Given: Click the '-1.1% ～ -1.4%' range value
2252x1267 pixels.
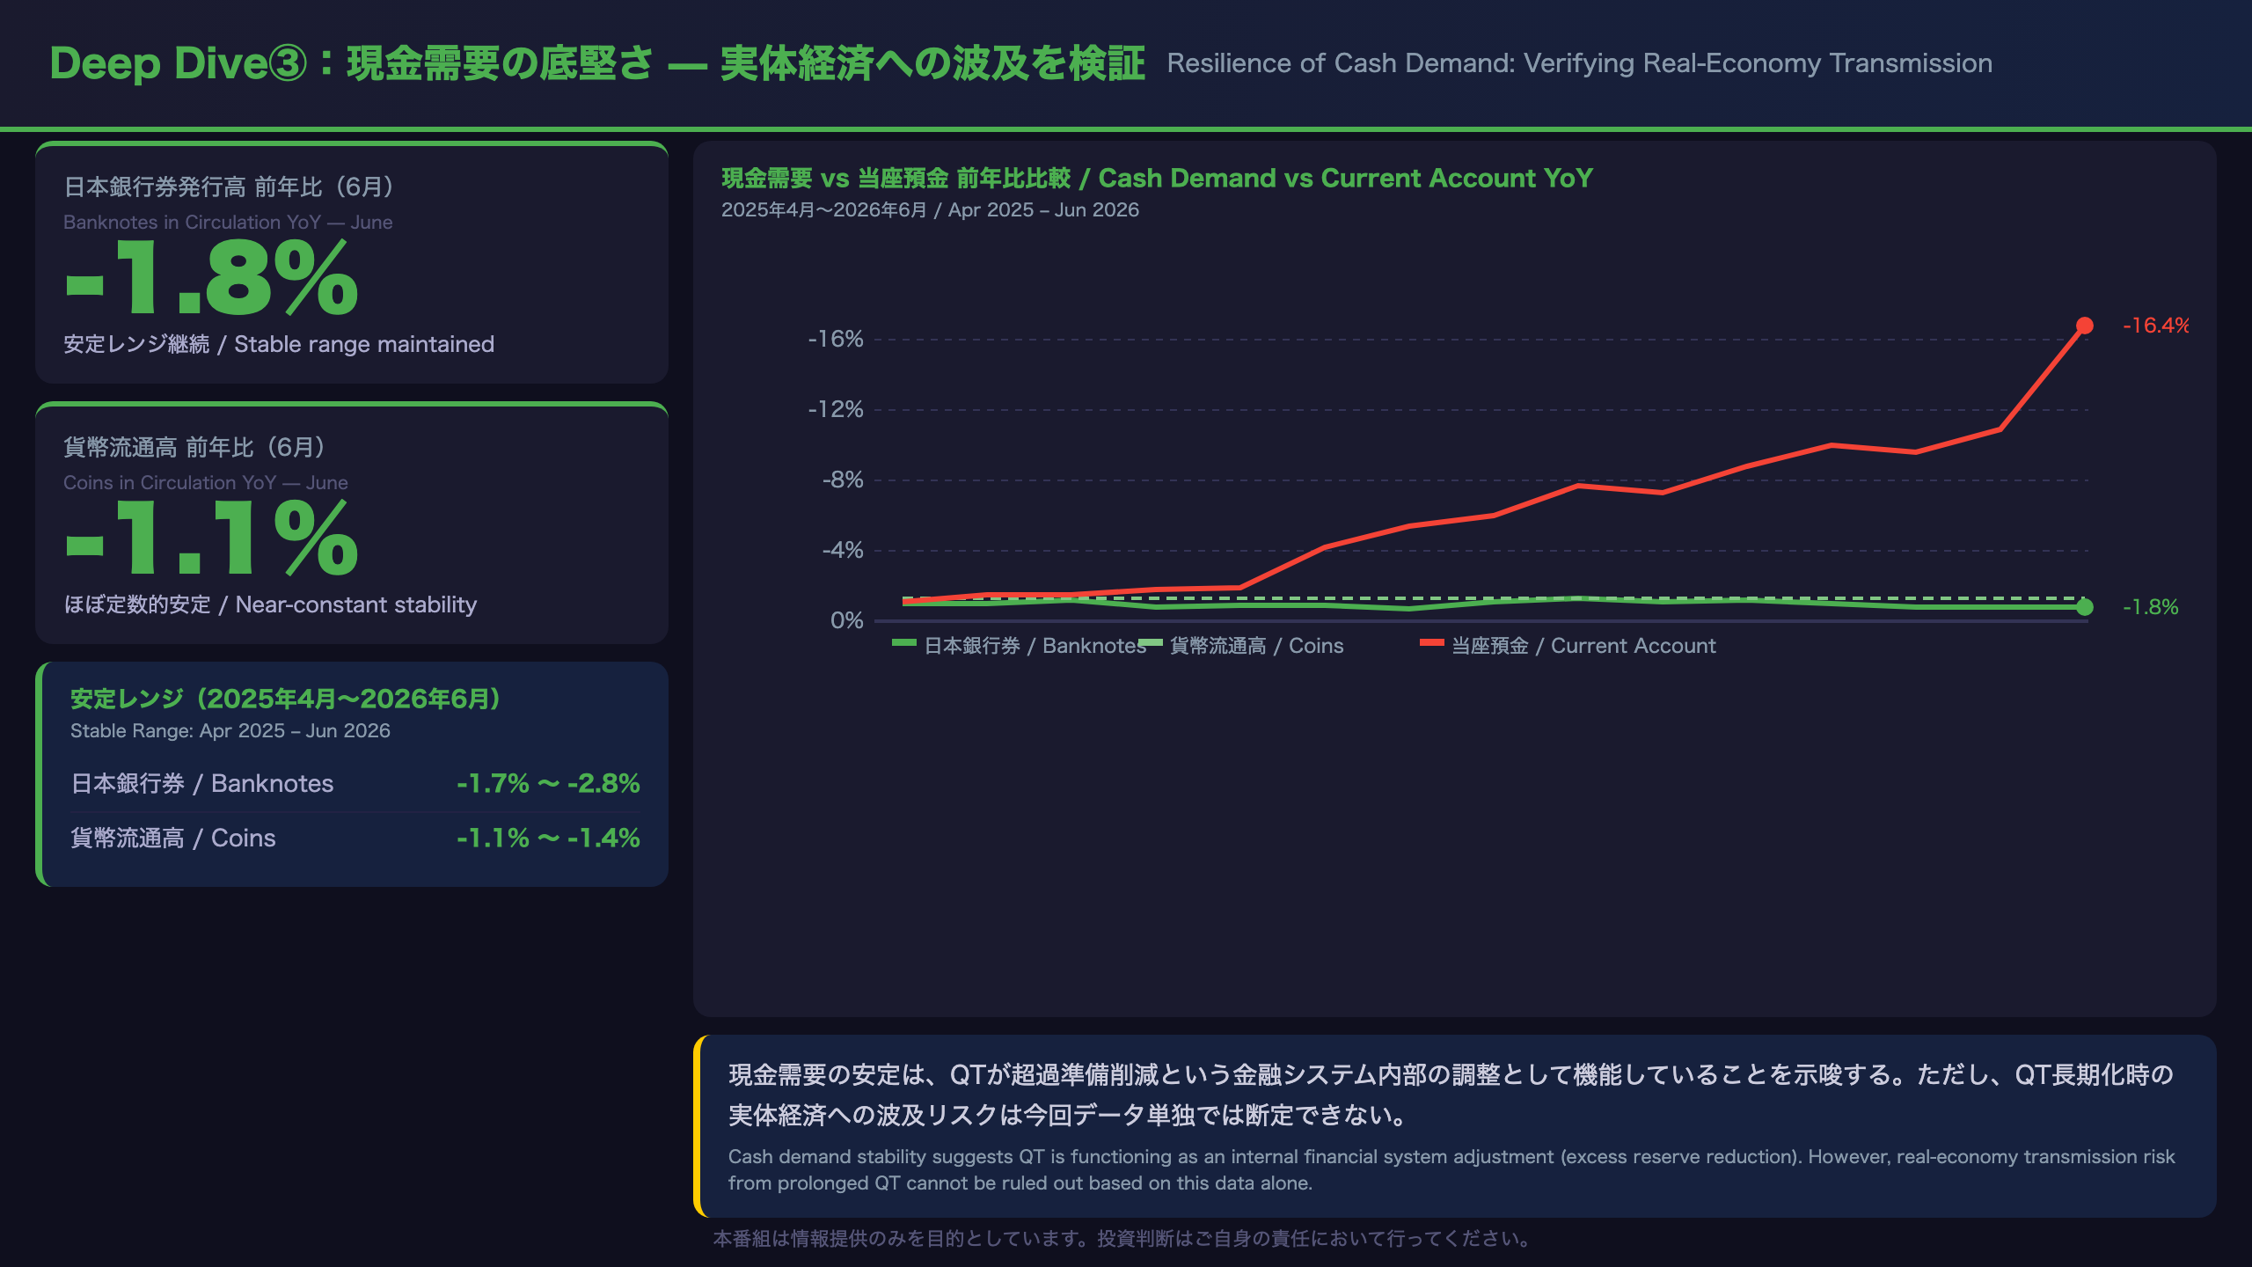Looking at the screenshot, I should click(x=548, y=838).
